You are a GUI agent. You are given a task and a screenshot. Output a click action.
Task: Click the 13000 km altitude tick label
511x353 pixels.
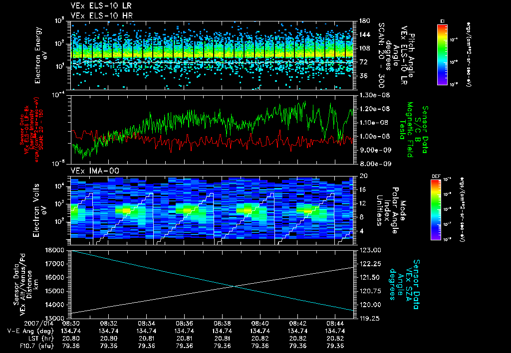point(55,319)
